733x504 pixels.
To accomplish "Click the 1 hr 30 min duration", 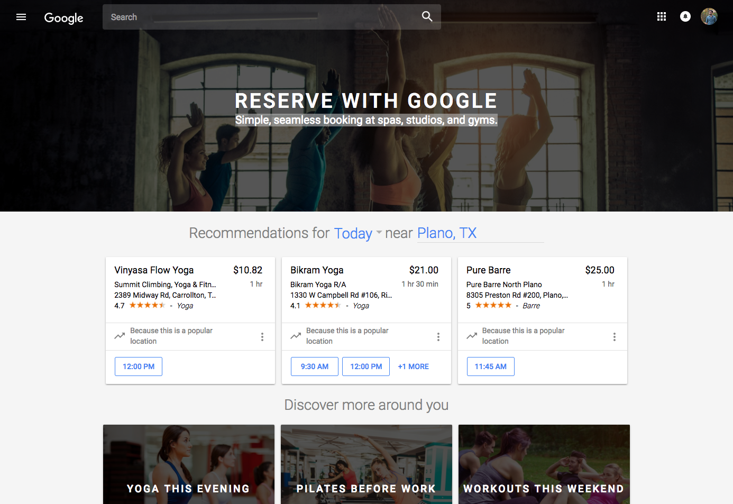I will [420, 284].
